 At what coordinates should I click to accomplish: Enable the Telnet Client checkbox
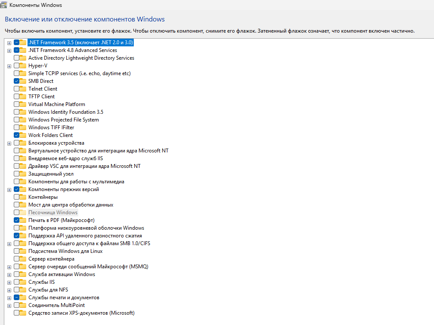pyautogui.click(x=16, y=89)
